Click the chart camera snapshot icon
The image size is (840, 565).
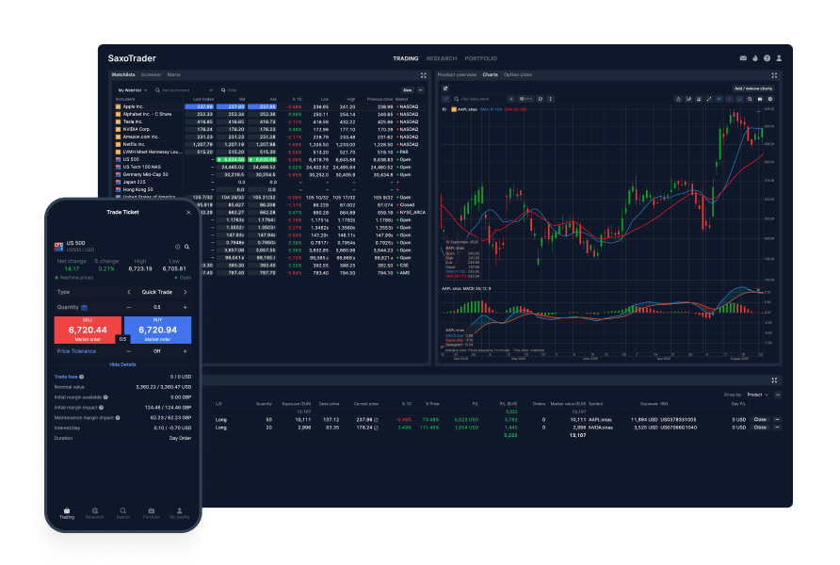[x=759, y=98]
